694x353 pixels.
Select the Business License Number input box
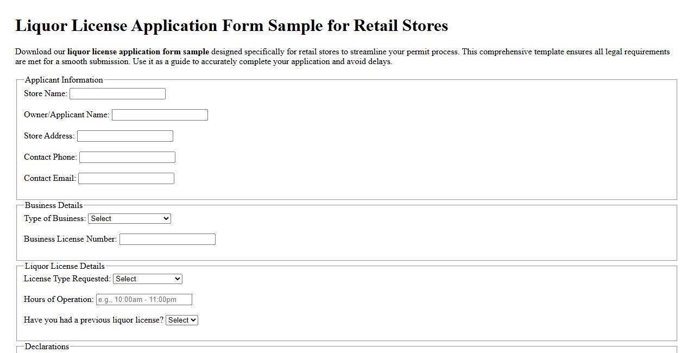click(x=167, y=239)
